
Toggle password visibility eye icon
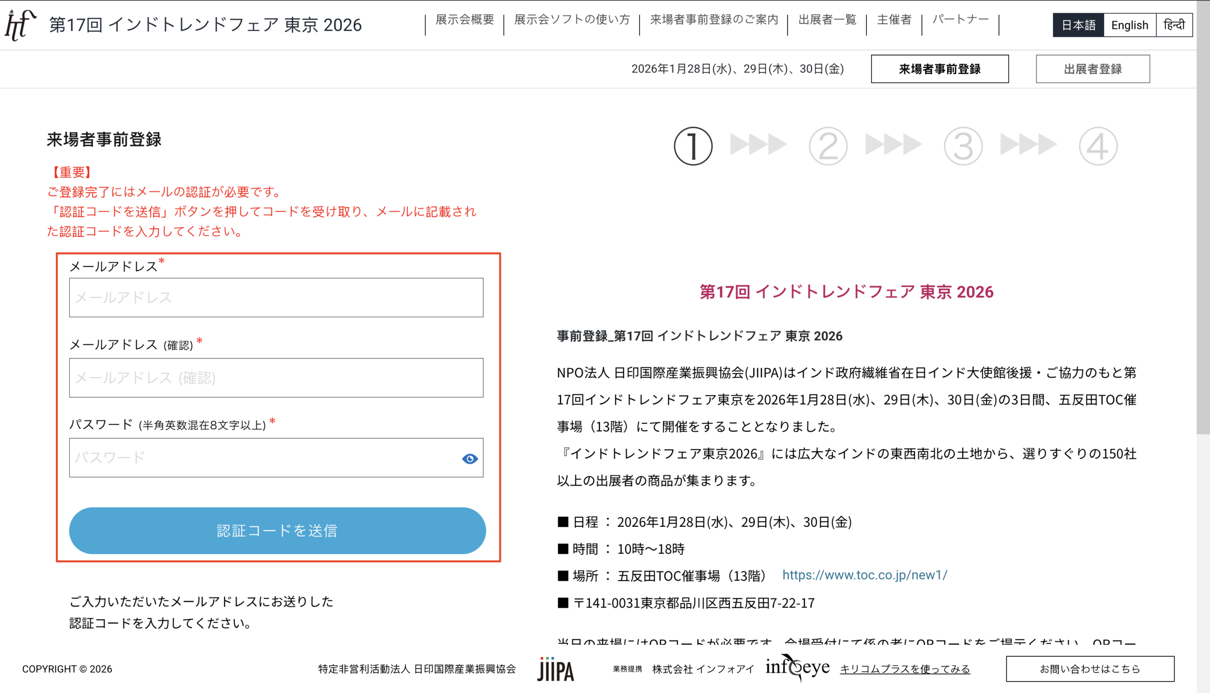coord(469,458)
